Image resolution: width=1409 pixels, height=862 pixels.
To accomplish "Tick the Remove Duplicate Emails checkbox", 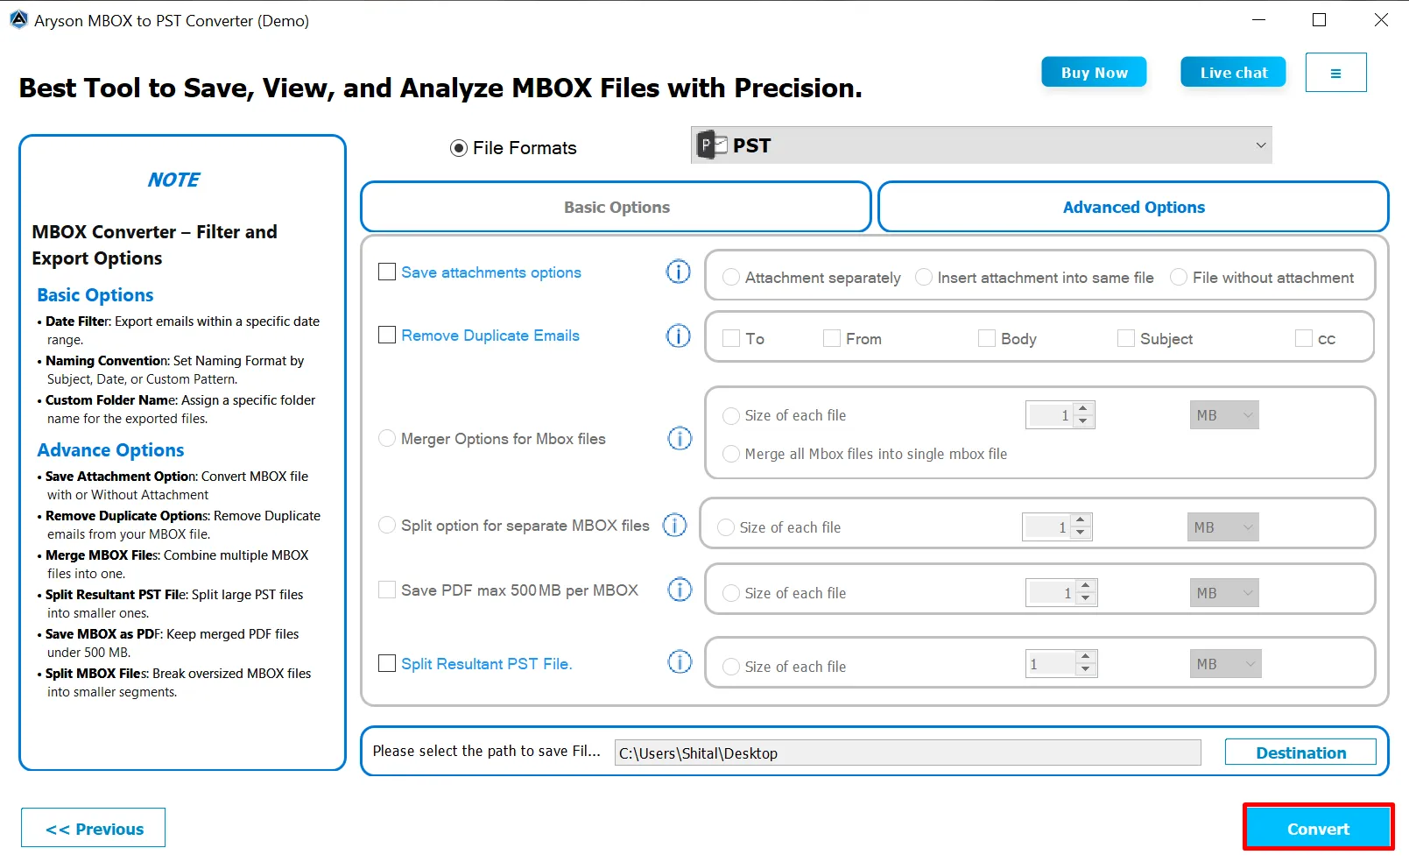I will [x=387, y=336].
